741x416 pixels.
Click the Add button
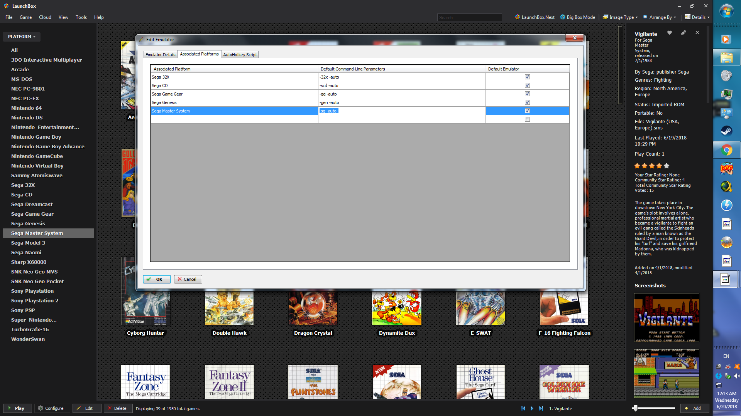tap(695, 408)
